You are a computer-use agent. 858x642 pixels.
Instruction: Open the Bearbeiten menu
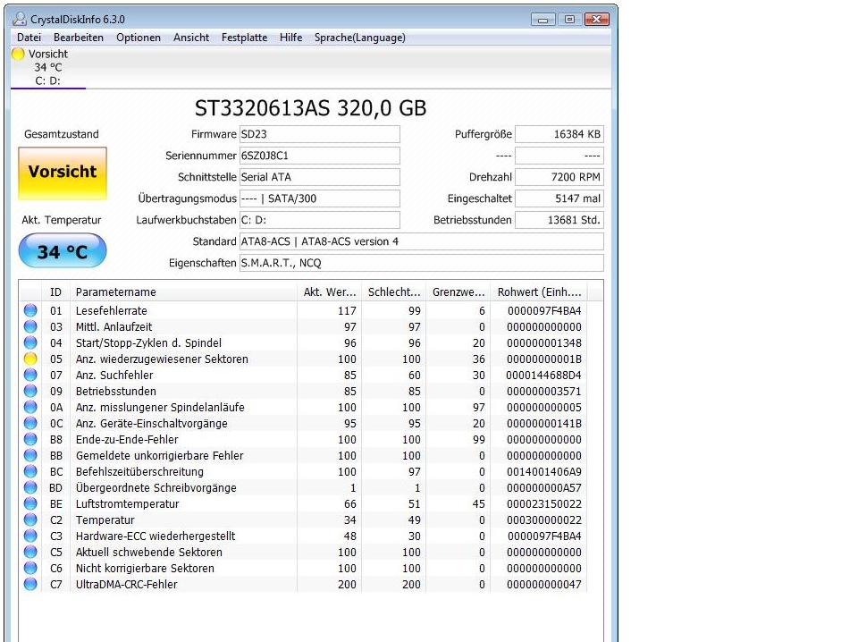point(79,38)
